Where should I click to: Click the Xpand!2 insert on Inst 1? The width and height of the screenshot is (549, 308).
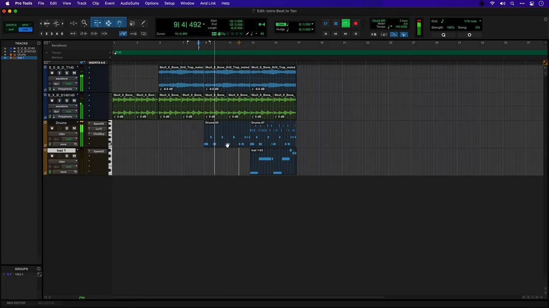click(x=99, y=151)
